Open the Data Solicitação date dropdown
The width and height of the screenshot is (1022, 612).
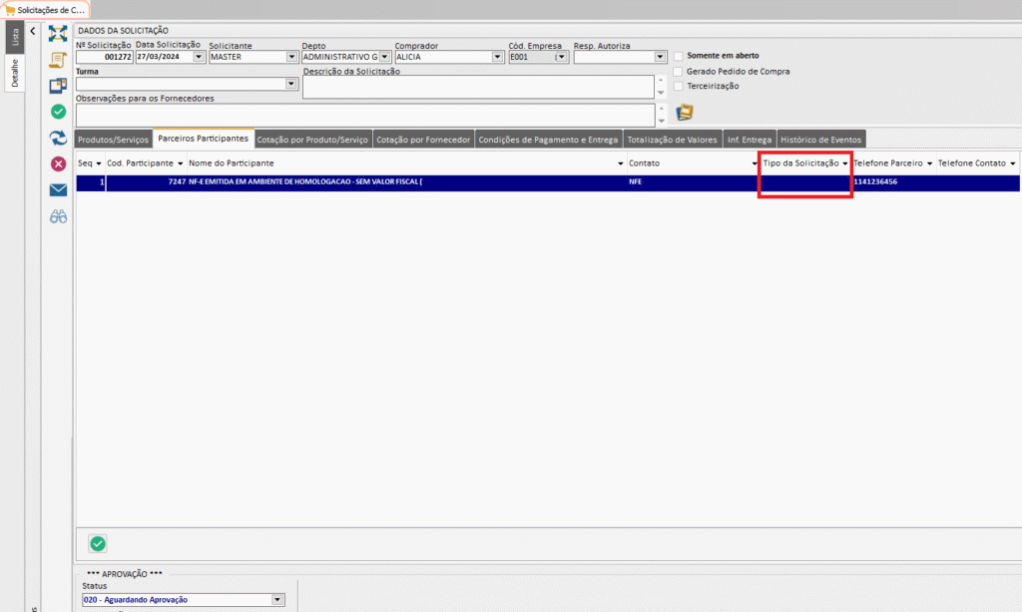tap(199, 57)
